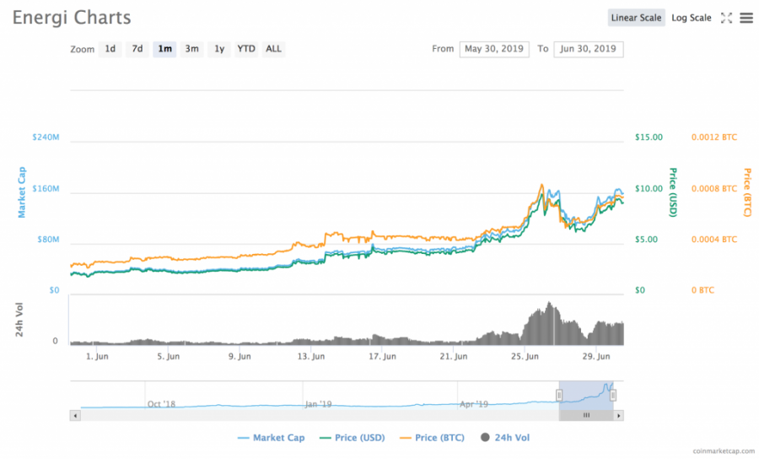This screenshot has height=459, width=759.
Task: Open coinmarketcap.com credit link
Action: (724, 451)
